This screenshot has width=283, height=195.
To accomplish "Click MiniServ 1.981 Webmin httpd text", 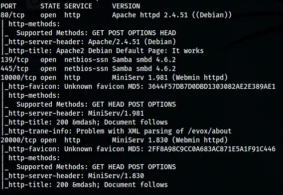I will coord(170,77).
